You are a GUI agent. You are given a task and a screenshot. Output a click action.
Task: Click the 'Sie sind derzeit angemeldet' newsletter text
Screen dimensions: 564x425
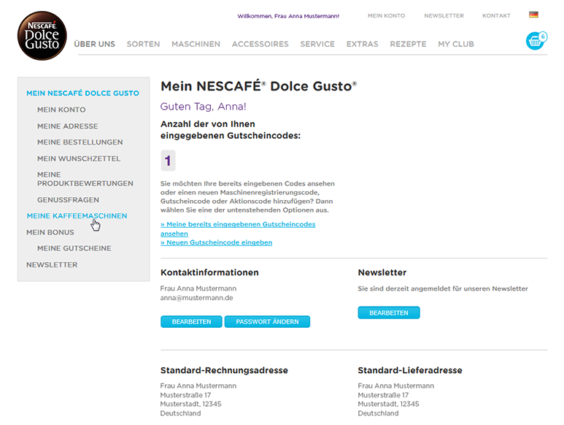click(443, 288)
